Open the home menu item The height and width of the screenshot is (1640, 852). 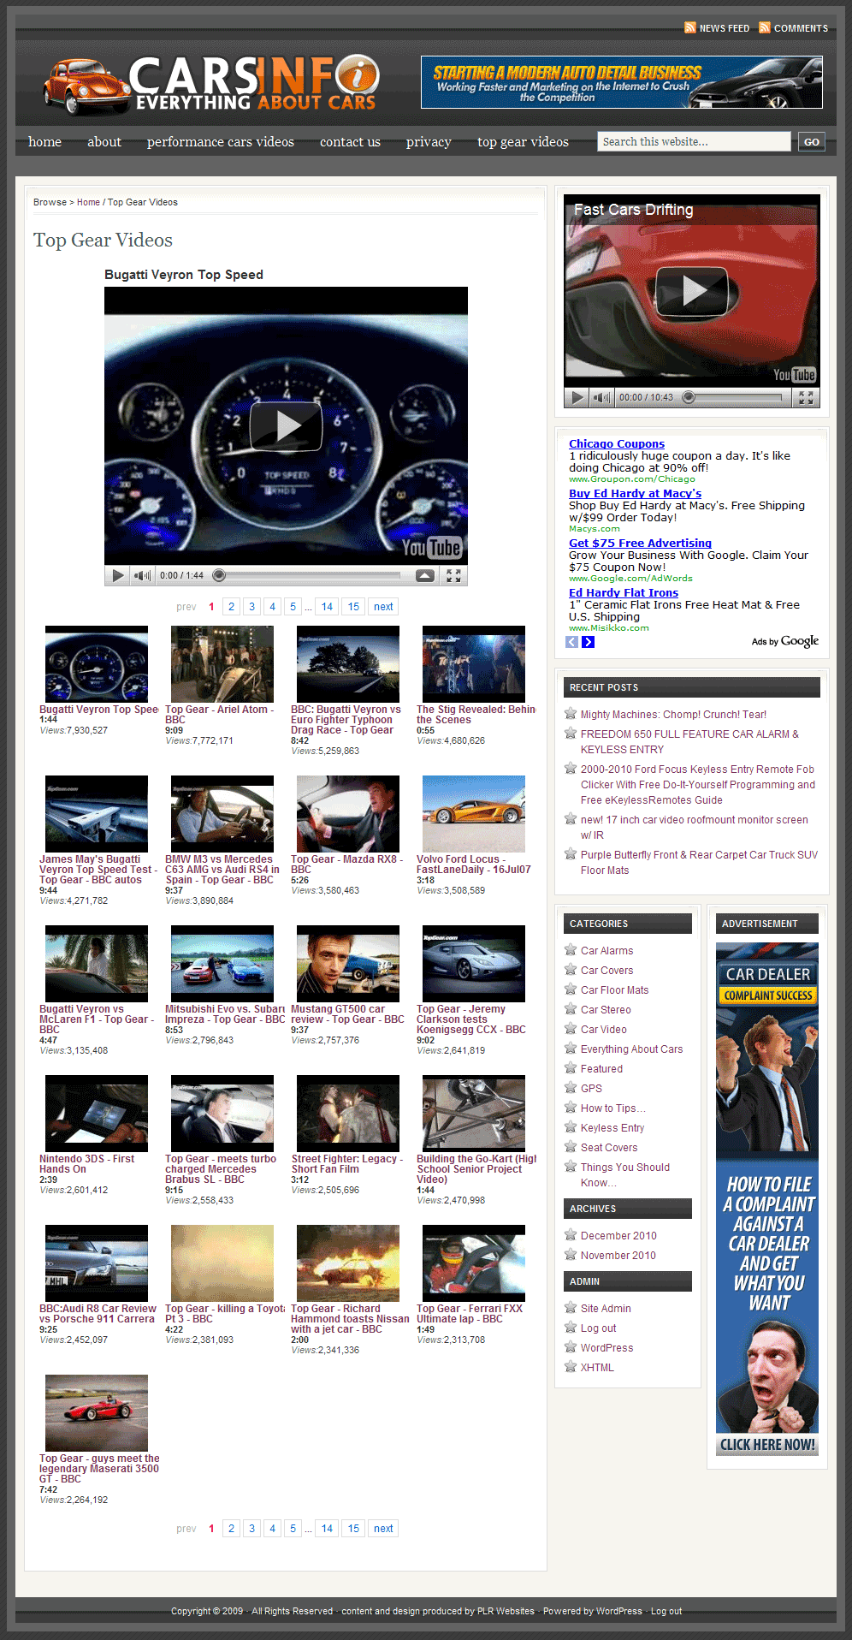(x=44, y=142)
